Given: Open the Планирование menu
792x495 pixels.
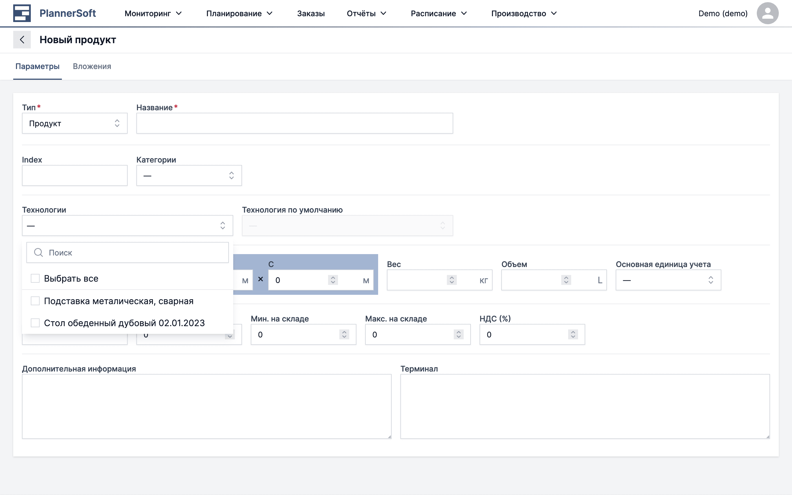Looking at the screenshot, I should coord(239,13).
